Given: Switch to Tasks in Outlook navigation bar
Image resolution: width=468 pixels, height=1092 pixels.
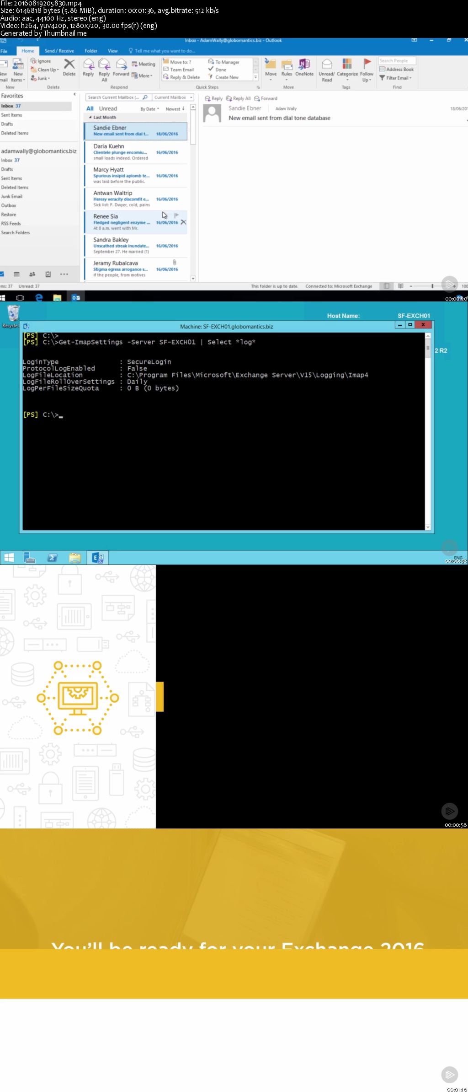Looking at the screenshot, I should [48, 274].
